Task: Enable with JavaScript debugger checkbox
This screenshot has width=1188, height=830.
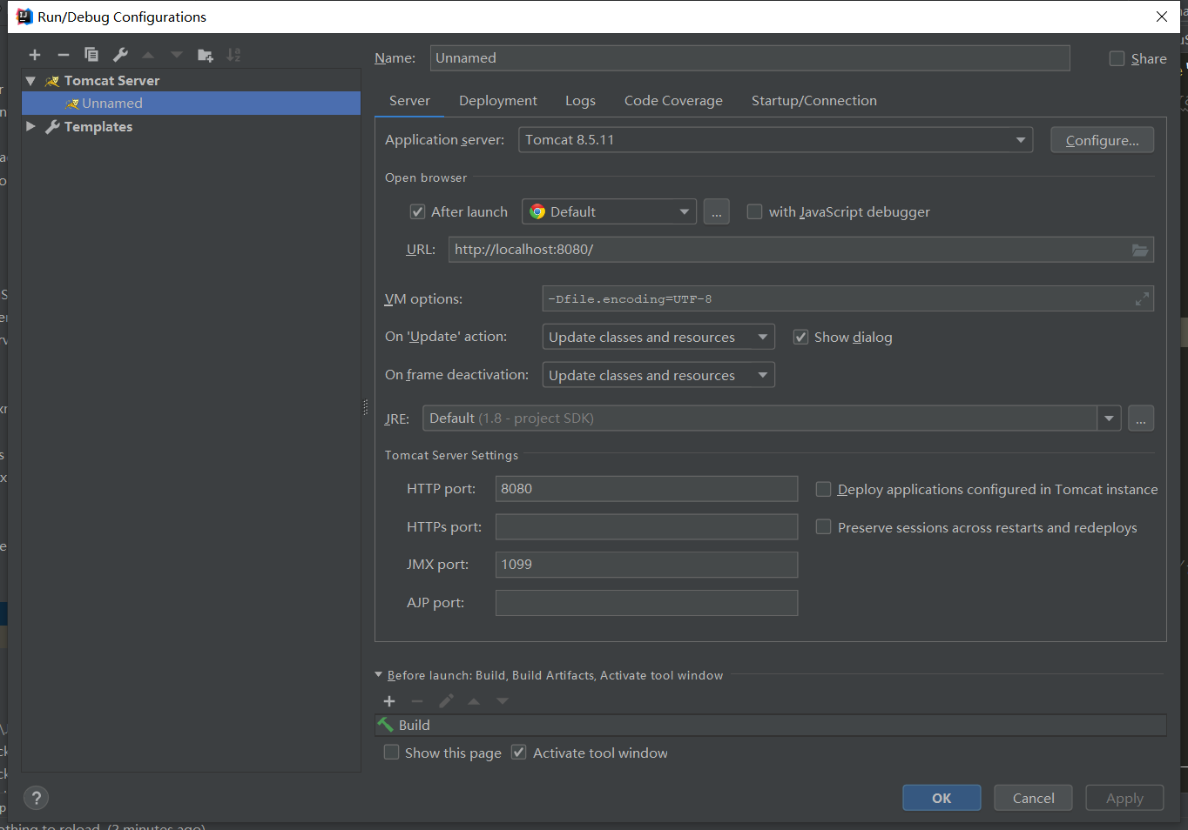Action: pyautogui.click(x=754, y=211)
